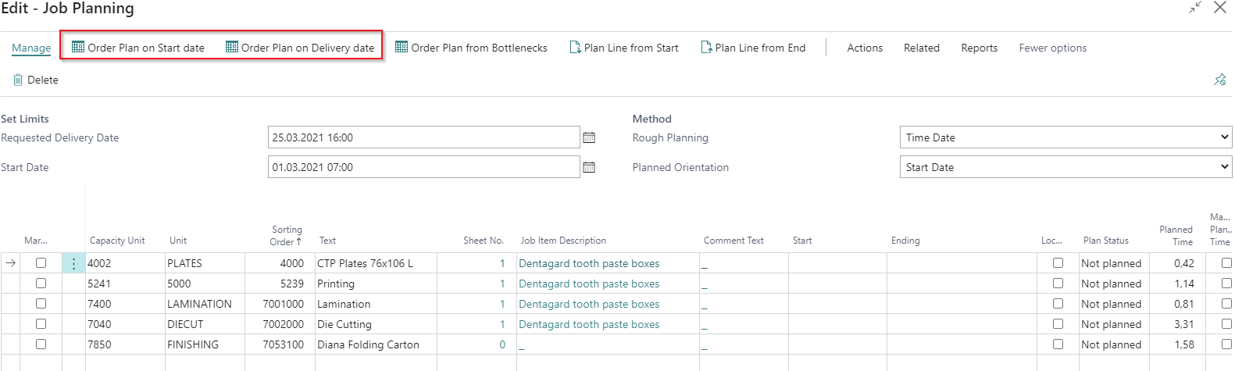1235x371 pixels.
Task: Open the Reports menu
Action: tap(980, 48)
